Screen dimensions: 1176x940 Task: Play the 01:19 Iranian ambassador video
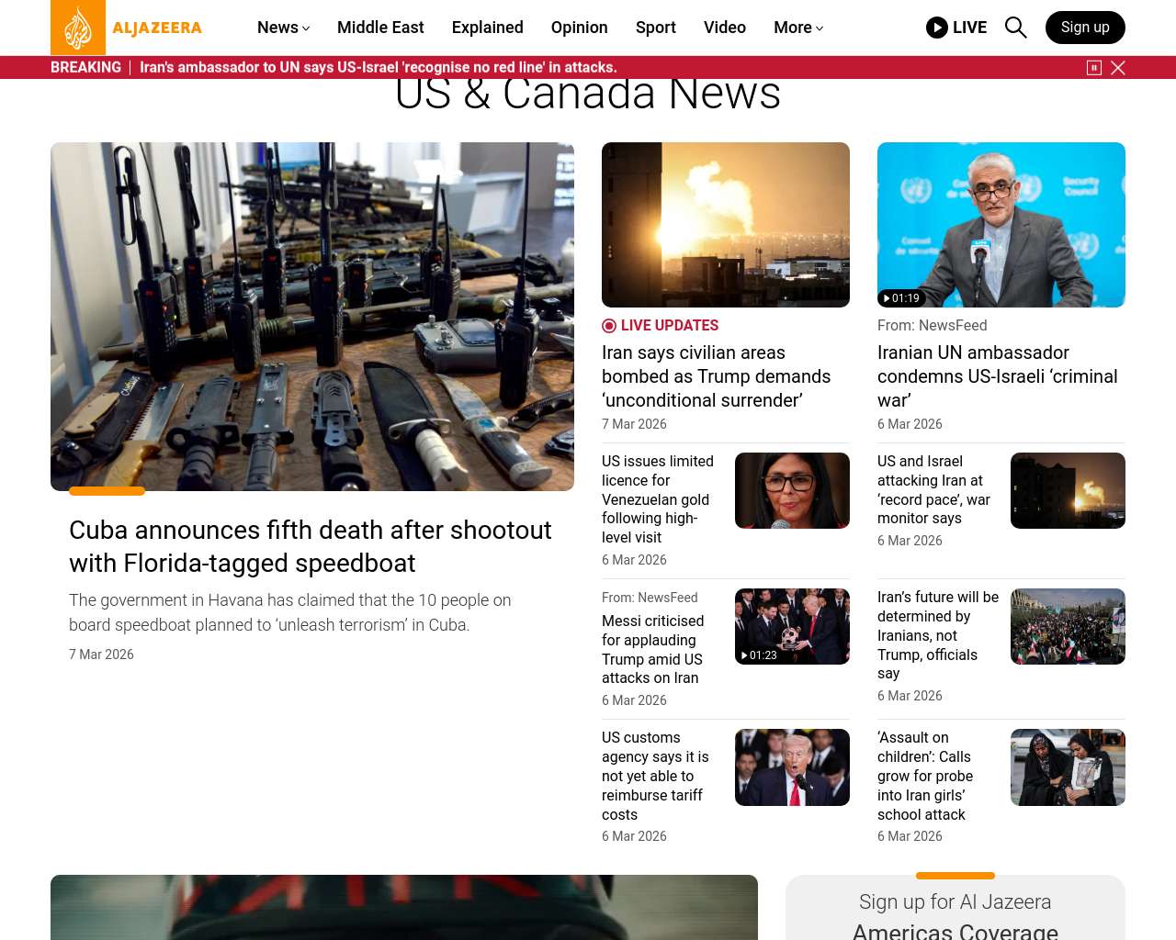click(1001, 225)
